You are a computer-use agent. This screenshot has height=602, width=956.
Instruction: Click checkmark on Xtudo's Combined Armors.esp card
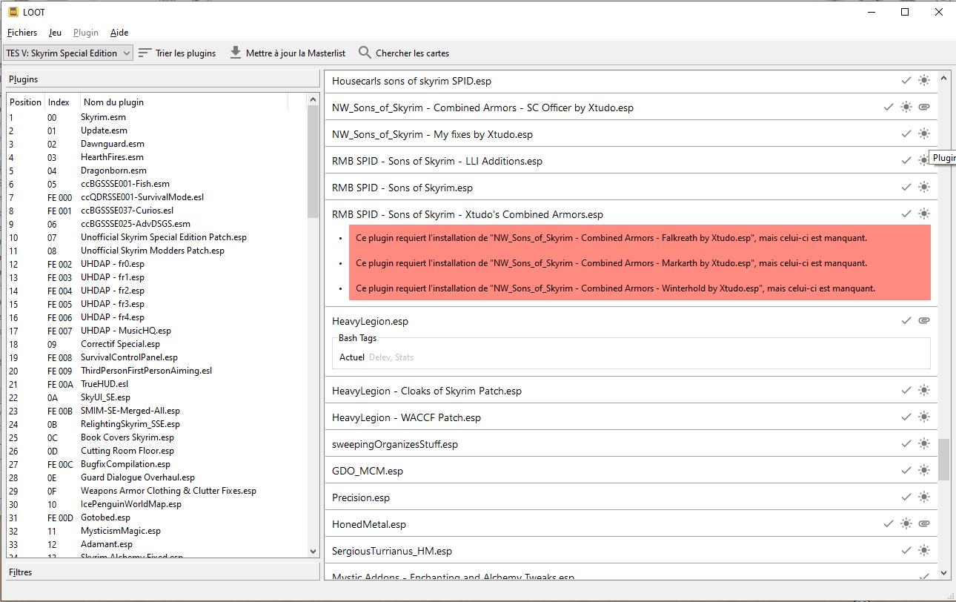[x=906, y=214]
